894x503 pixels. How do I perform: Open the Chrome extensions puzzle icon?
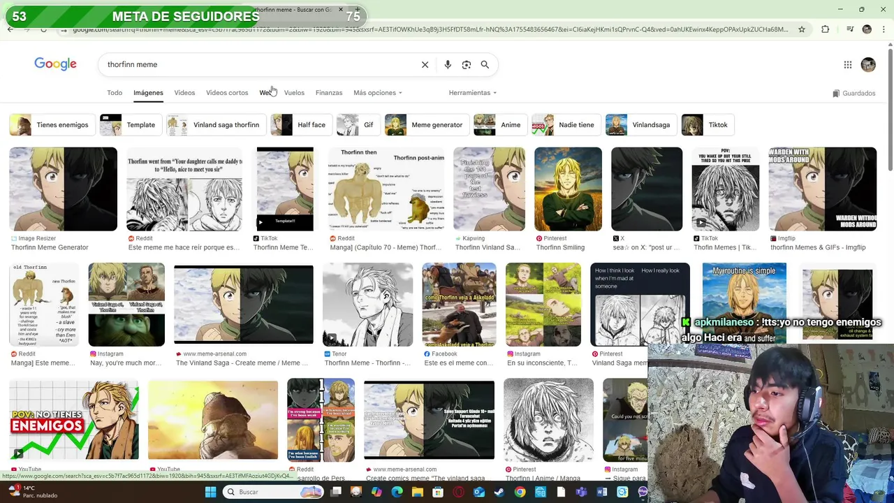tap(826, 29)
